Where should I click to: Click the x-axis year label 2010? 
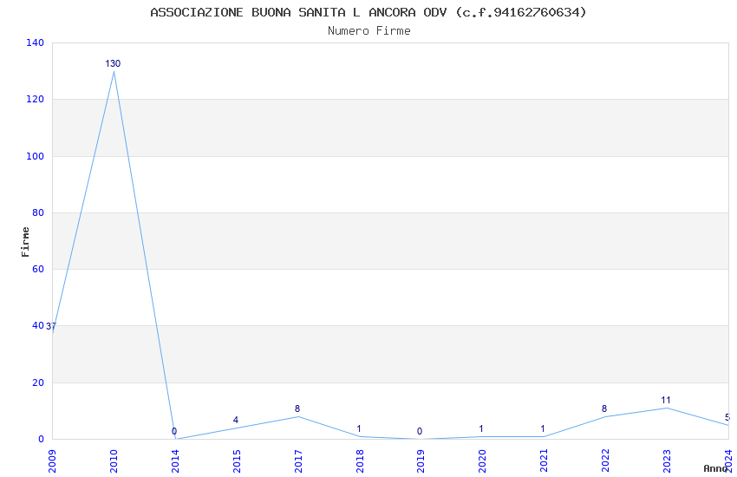114,461
